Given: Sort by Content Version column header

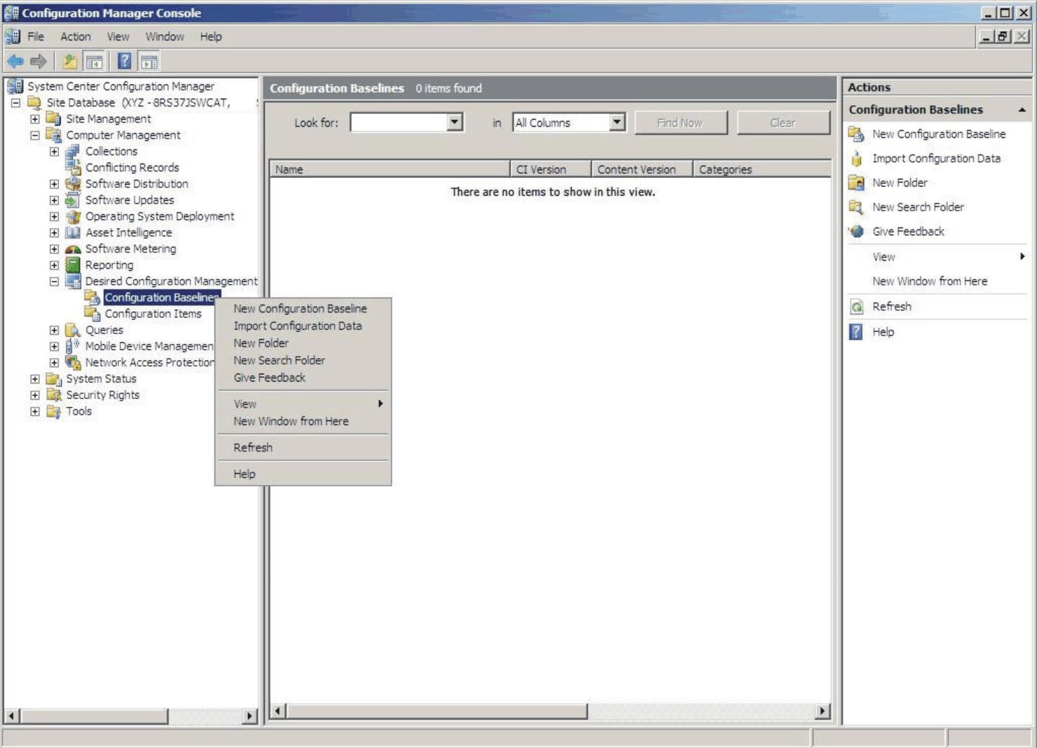Looking at the screenshot, I should (x=642, y=169).
